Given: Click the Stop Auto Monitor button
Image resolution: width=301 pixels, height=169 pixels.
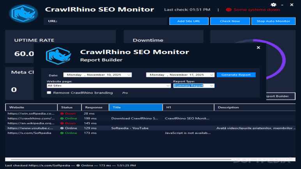Looking at the screenshot, I should (273, 21).
